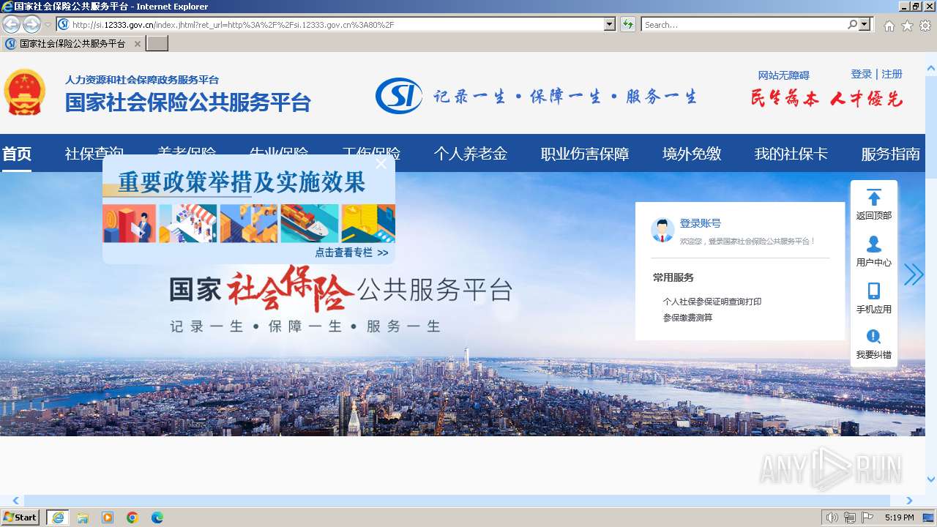937x527 pixels.
Task: Select the 首页 navigation menu item
Action: [x=17, y=154]
